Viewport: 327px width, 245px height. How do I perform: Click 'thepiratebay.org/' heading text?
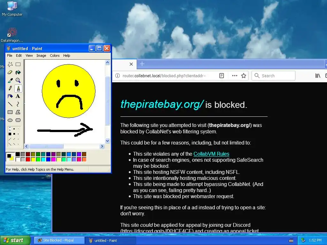[162, 104]
